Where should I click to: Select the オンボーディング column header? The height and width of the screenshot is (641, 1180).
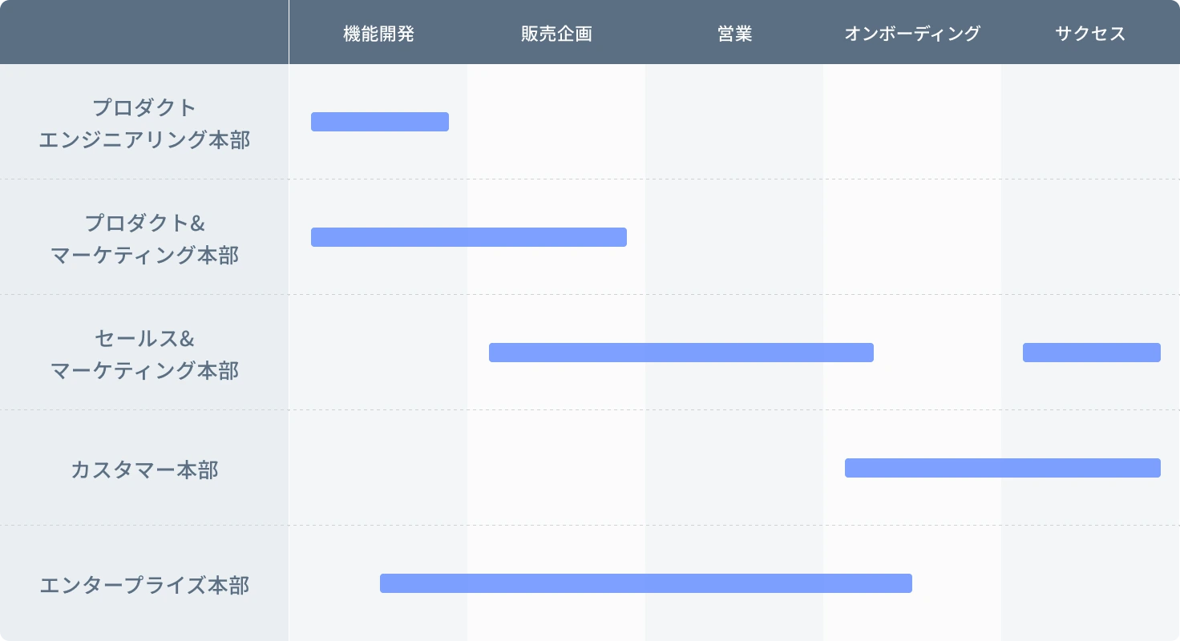coord(912,34)
